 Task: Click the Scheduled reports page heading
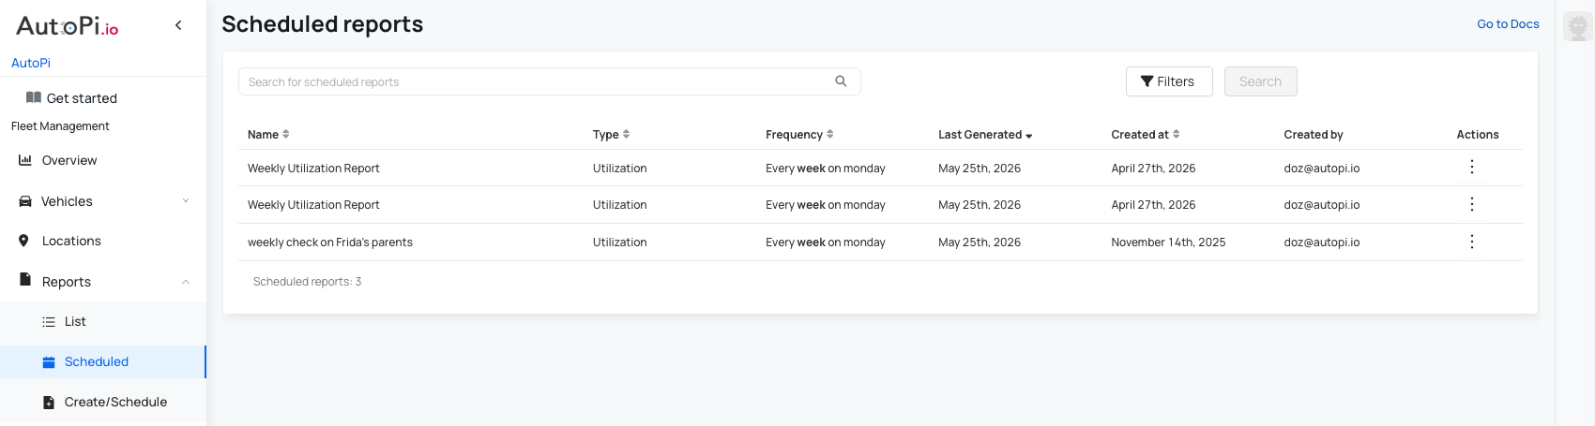(322, 24)
